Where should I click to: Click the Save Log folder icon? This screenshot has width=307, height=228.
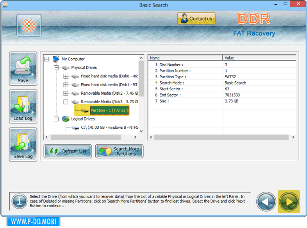coord(23,144)
